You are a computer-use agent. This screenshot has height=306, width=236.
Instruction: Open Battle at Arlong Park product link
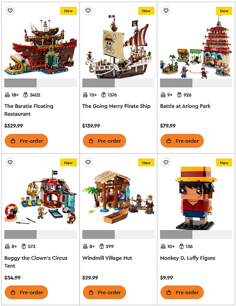tap(185, 106)
